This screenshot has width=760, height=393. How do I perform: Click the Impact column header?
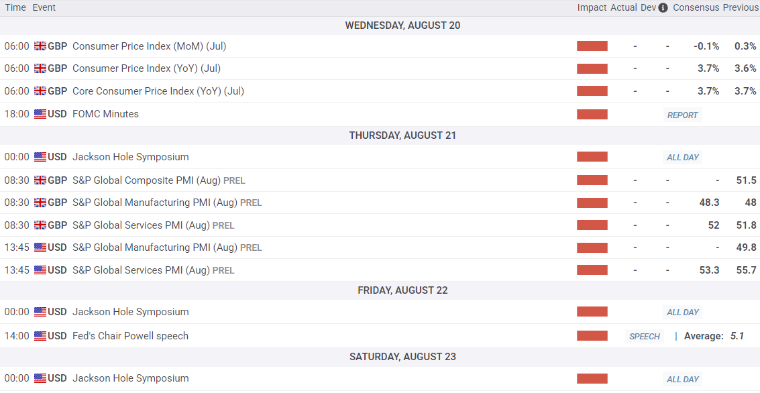pos(592,8)
